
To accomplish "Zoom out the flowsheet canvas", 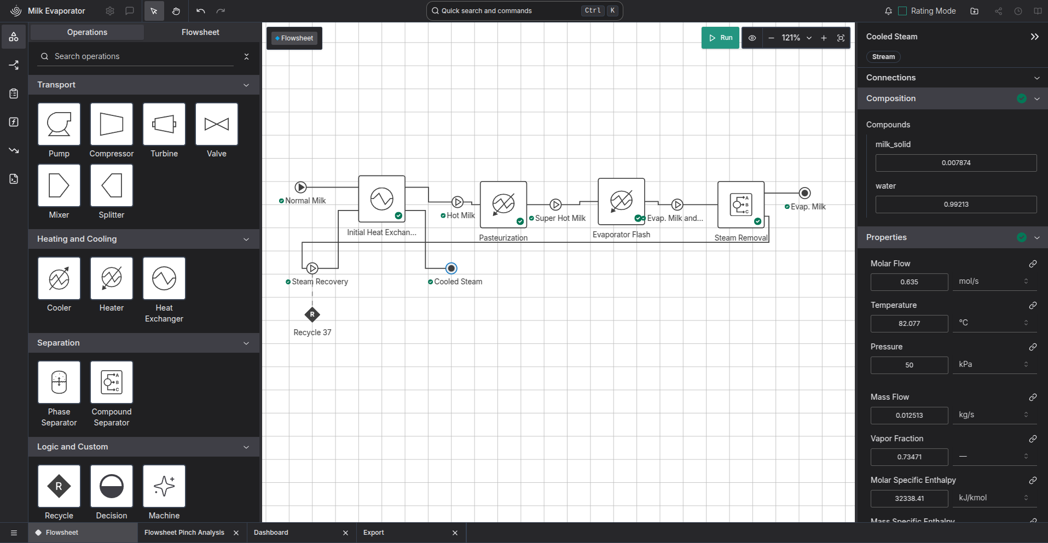I will (771, 38).
